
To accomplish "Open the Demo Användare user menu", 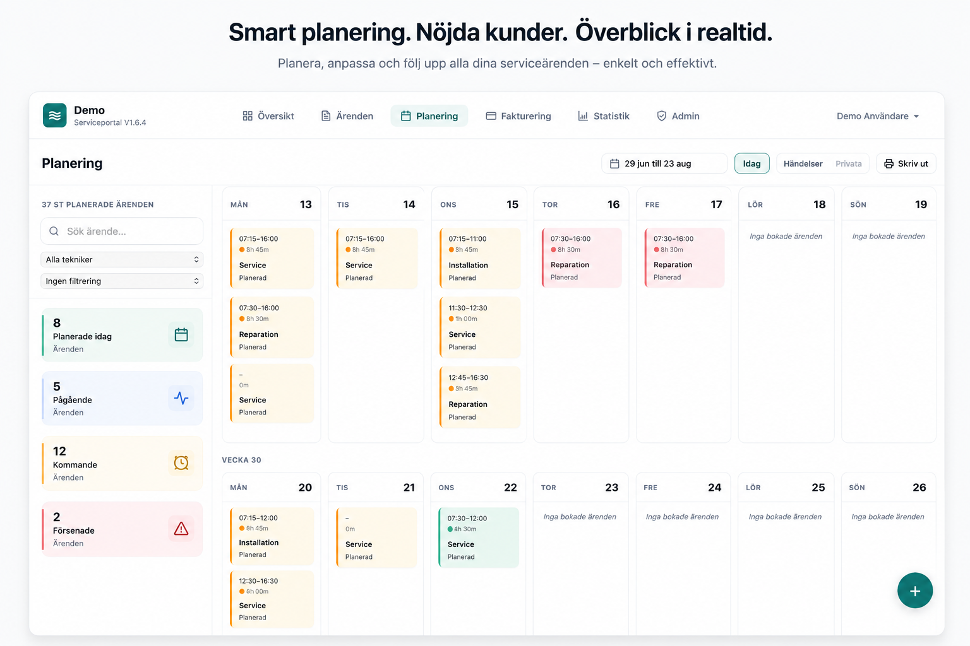I will pos(878,116).
